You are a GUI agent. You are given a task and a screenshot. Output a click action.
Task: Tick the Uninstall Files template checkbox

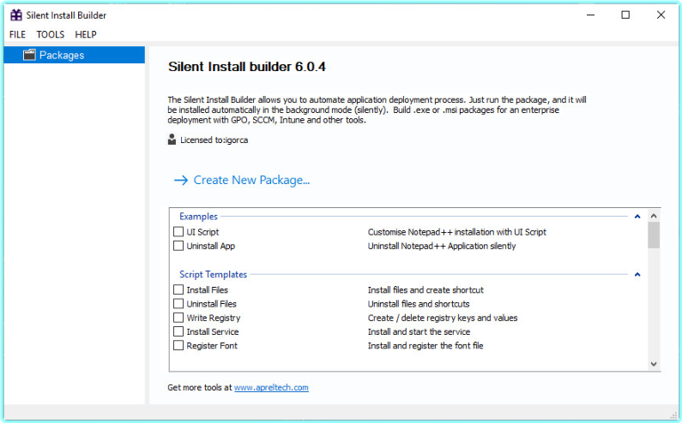coord(178,303)
